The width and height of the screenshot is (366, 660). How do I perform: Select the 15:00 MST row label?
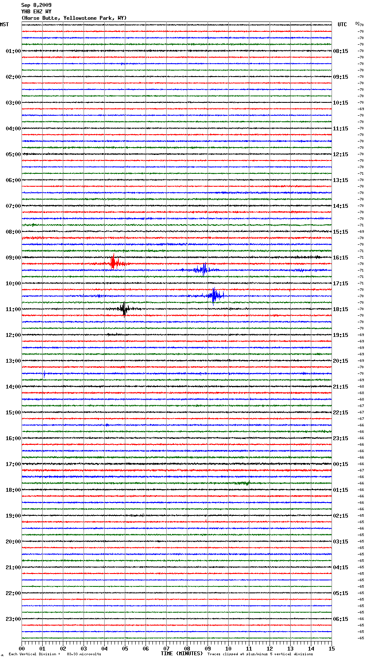click(x=13, y=413)
